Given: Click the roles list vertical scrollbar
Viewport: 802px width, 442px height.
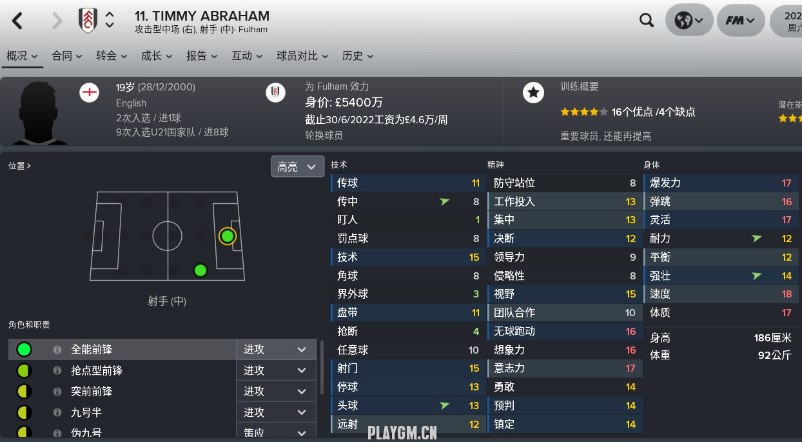Looking at the screenshot, I should (322, 367).
